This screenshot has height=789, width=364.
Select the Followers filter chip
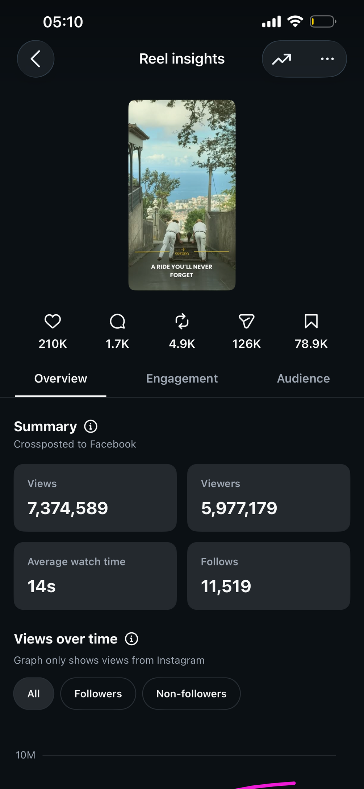pos(98,694)
